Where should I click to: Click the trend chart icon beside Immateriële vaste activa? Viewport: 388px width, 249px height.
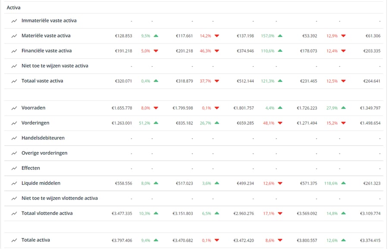[x=14, y=21]
